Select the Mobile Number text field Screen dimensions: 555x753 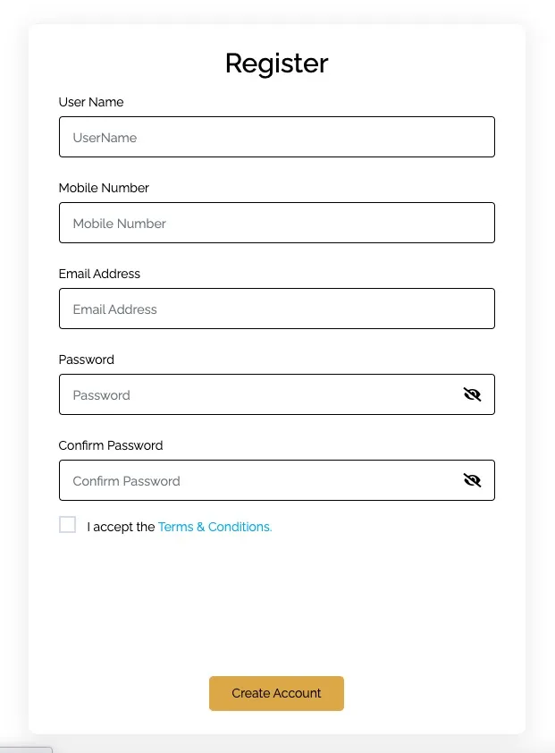276,223
